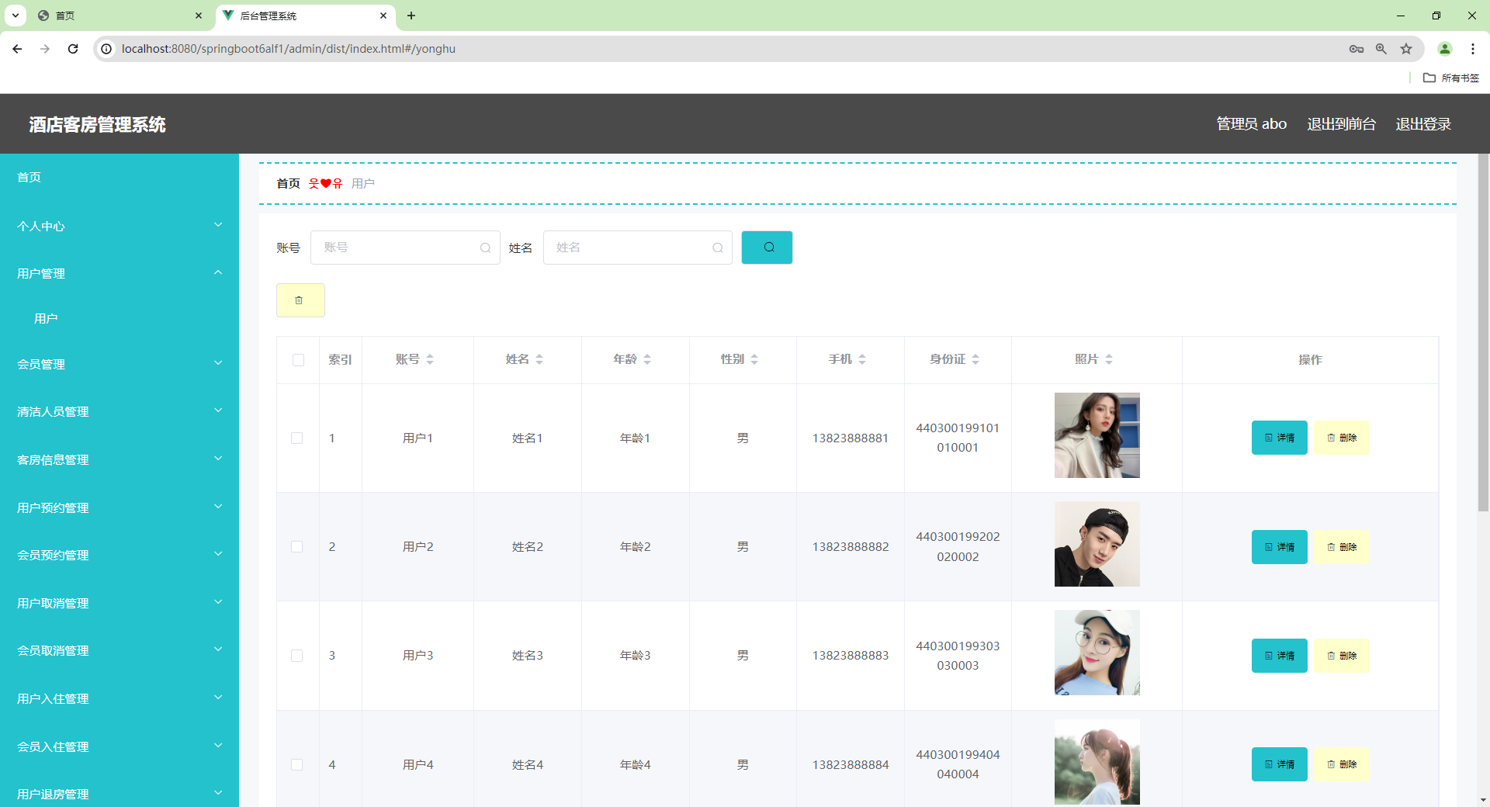
Task: Click the yellow trash delete icon
Action: [300, 300]
